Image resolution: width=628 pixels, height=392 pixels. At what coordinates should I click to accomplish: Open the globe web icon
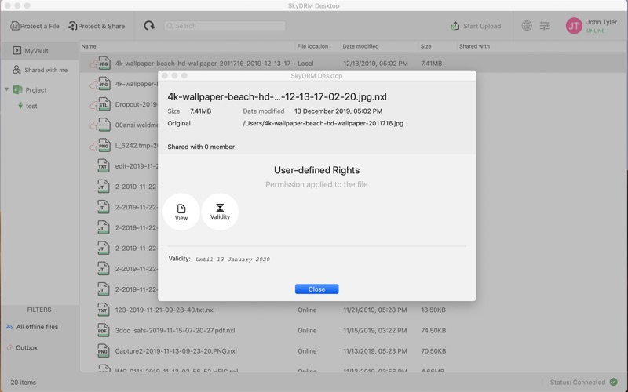(x=527, y=26)
